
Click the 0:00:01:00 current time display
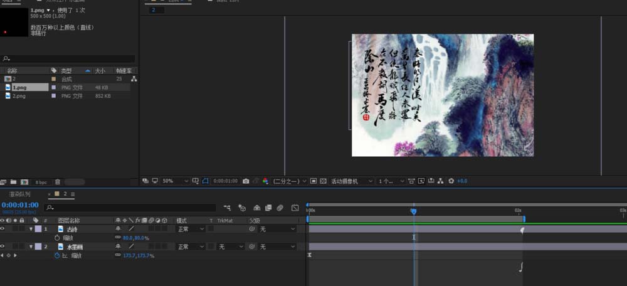[20, 205]
